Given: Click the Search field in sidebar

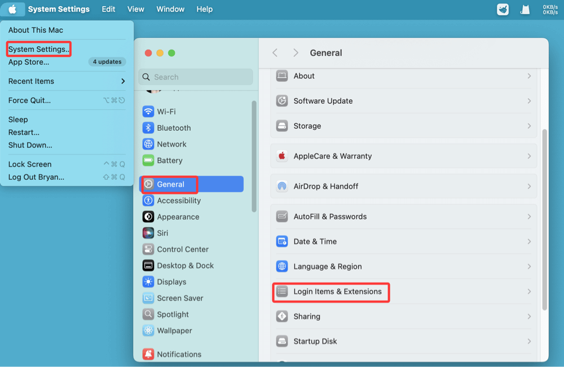Looking at the screenshot, I should coord(196,77).
